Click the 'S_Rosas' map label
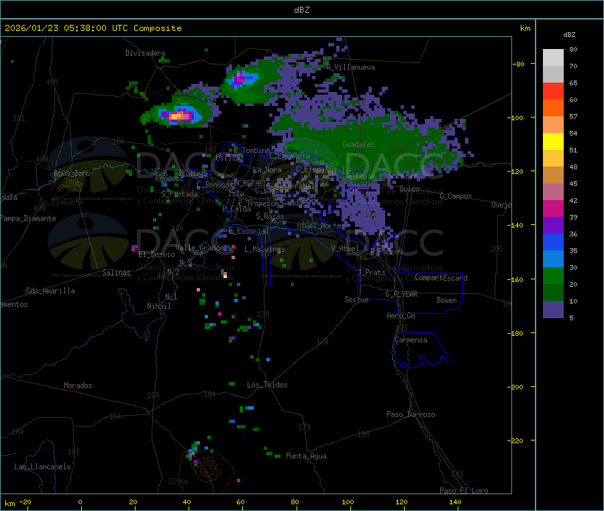This screenshot has height=511, width=604. pos(270,216)
